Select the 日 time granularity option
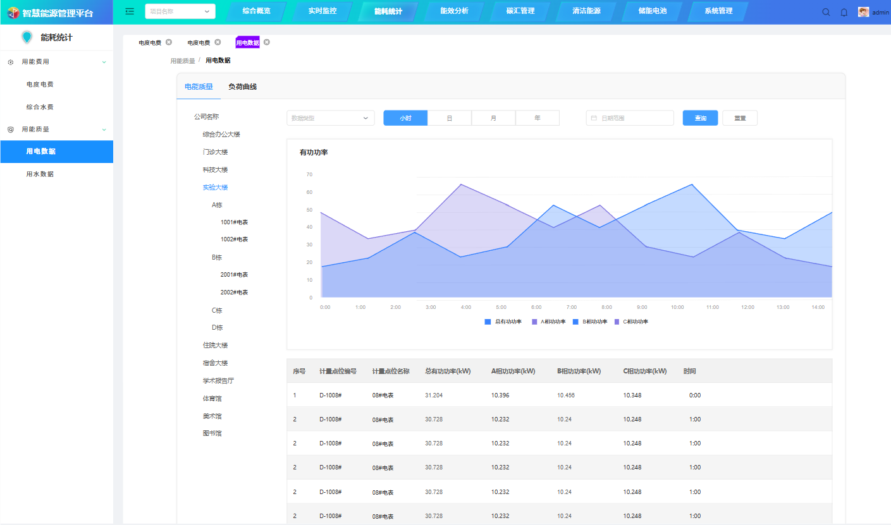Viewport: 891px width, 525px height. 450,118
